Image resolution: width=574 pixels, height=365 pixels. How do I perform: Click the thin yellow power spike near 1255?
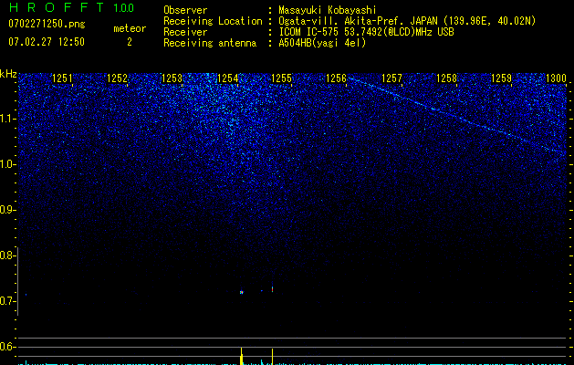tap(272, 357)
